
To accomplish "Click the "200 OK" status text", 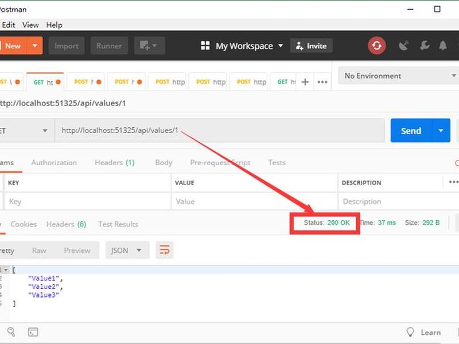I will 339,222.
